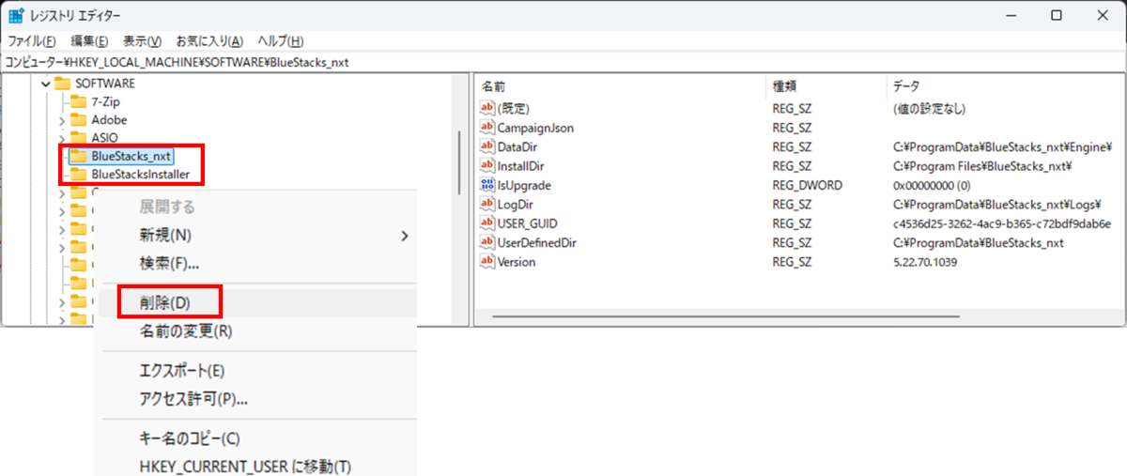Click the (値の設定なし) data cell
Viewport: 1127px width, 476px height.
click(x=930, y=109)
